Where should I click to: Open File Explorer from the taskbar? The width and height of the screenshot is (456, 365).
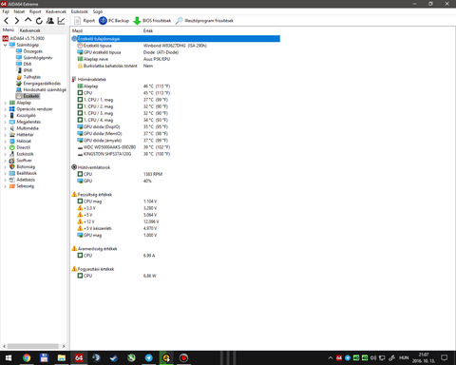click(x=62, y=358)
